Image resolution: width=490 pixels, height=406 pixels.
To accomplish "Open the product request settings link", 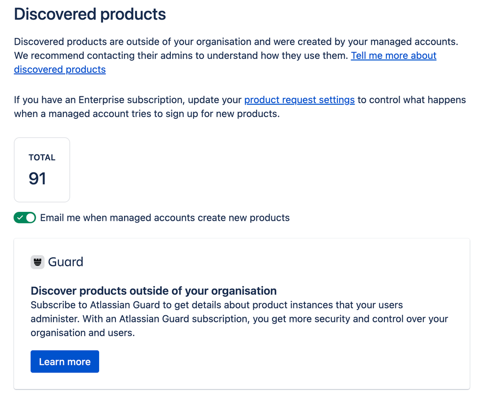I will pos(299,100).
